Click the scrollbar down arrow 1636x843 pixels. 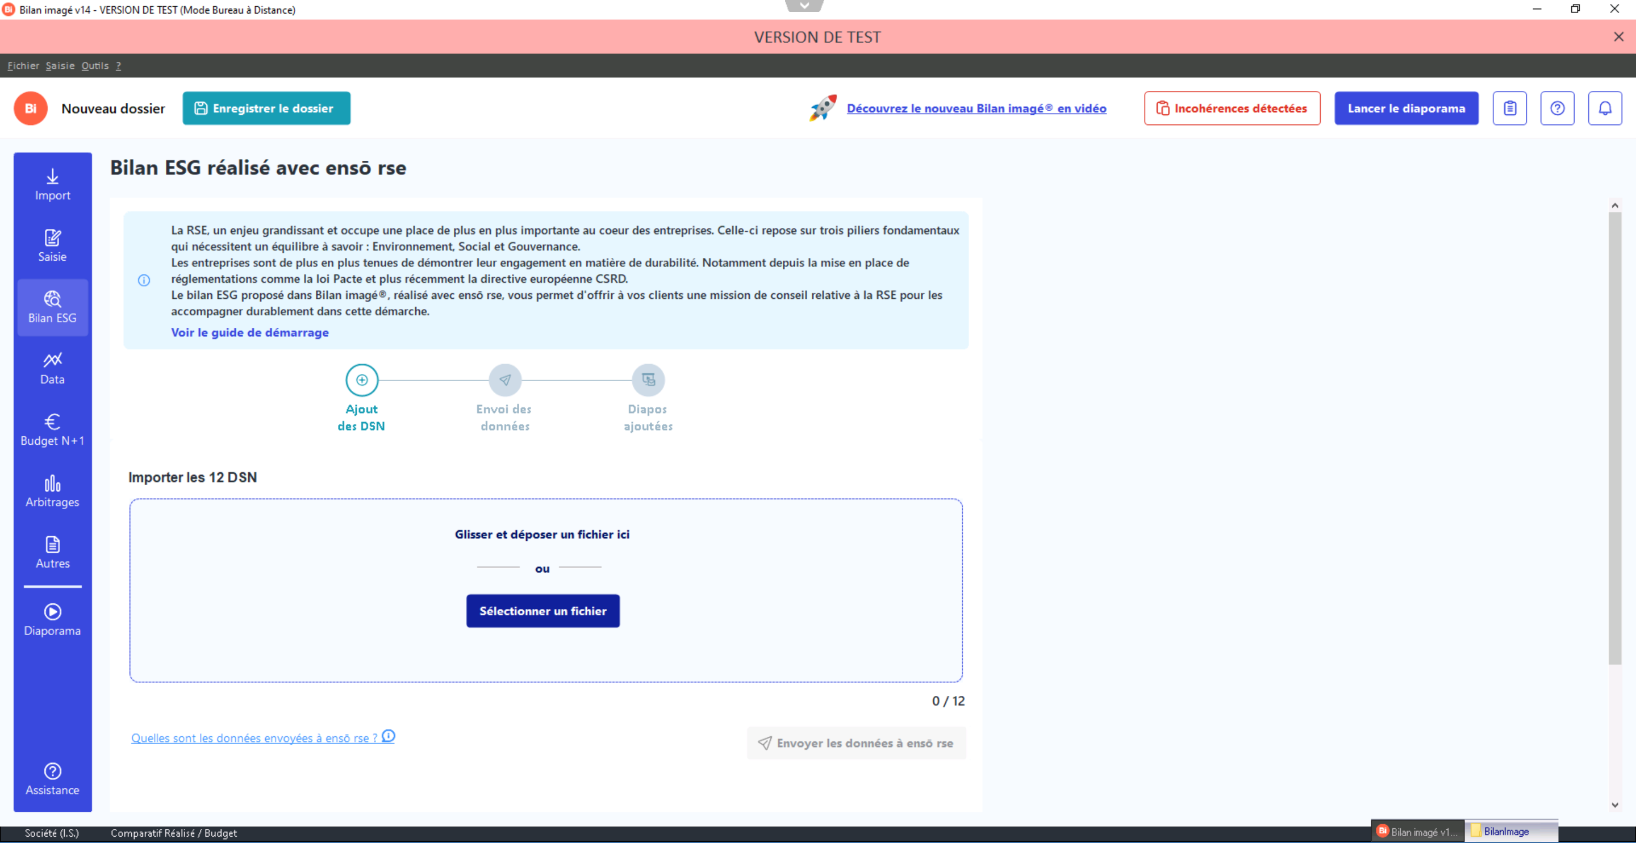tap(1615, 805)
